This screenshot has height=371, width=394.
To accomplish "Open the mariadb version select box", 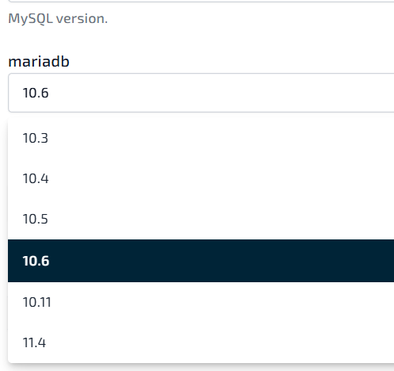I will point(201,93).
